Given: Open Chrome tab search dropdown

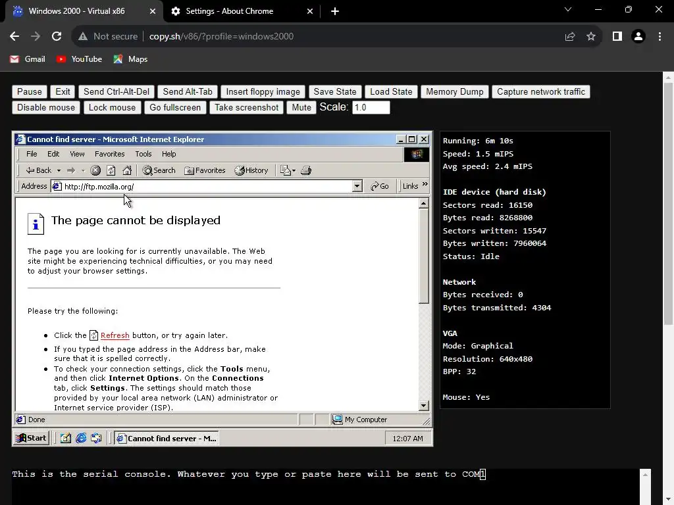Looking at the screenshot, I should [568, 9].
